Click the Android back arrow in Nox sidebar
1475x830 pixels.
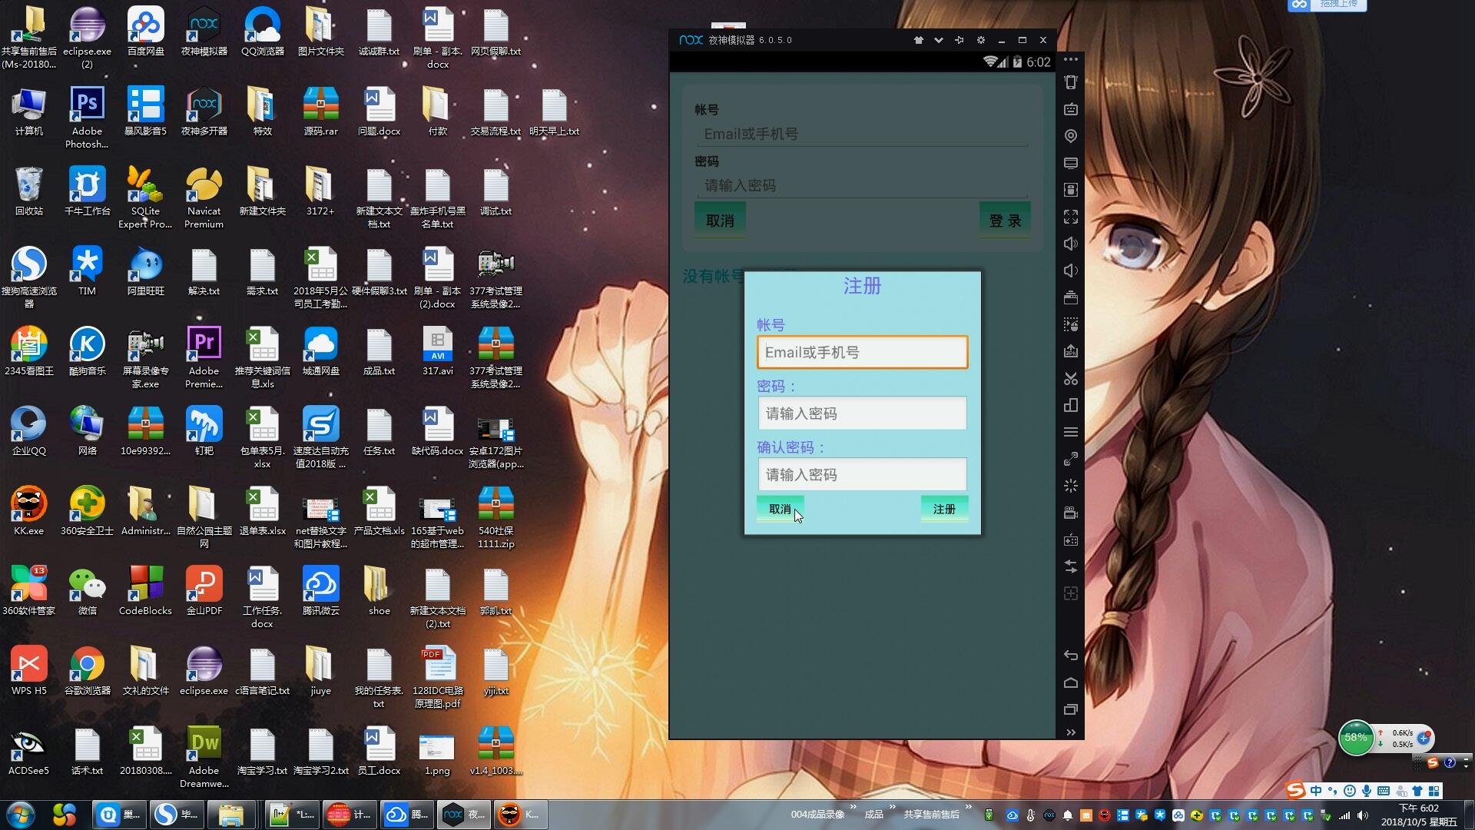point(1071,656)
